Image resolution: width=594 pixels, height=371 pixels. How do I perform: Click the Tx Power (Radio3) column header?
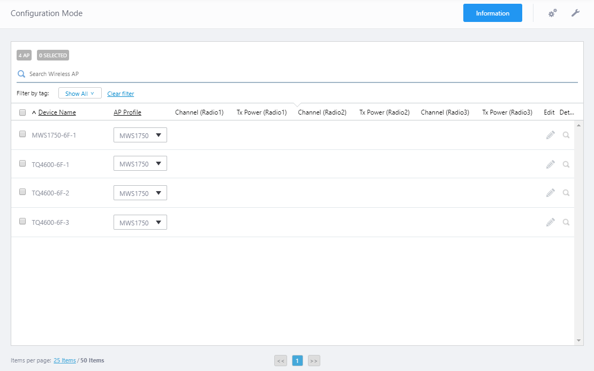pyautogui.click(x=507, y=112)
